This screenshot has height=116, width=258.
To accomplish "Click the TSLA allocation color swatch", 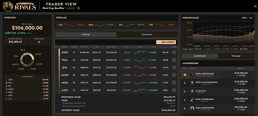I will [x=7, y=83].
